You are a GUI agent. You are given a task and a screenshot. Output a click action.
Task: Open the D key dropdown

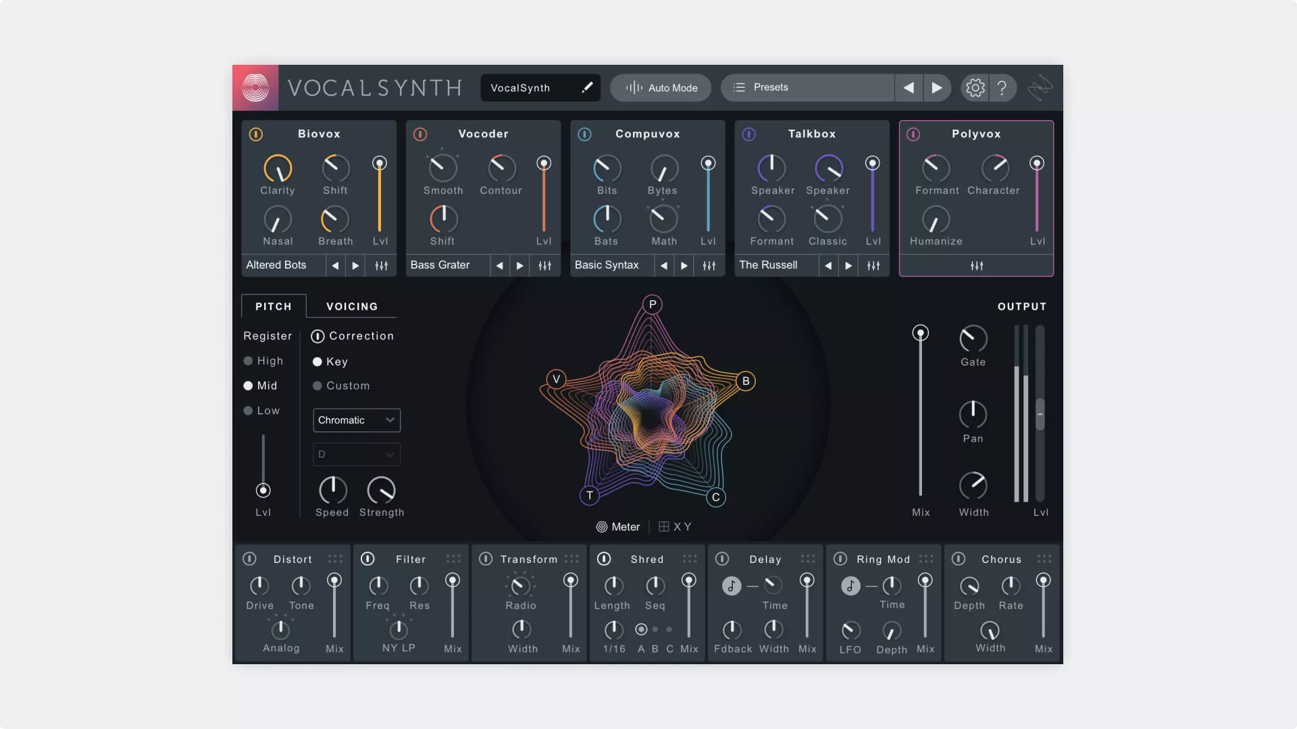(x=357, y=454)
